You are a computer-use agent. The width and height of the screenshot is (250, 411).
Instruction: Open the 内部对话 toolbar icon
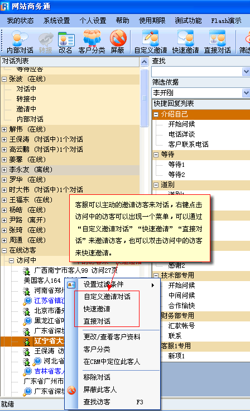pyautogui.click(x=20, y=42)
